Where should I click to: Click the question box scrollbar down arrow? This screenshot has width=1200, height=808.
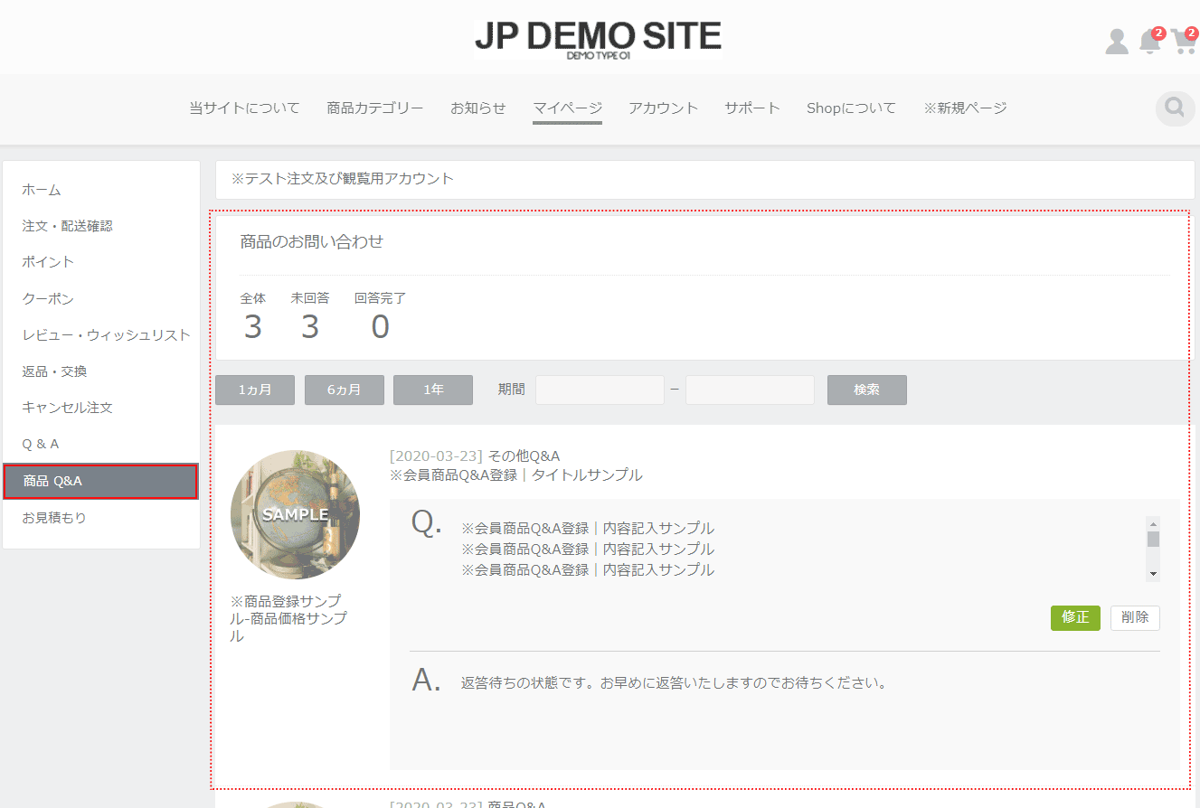(x=1153, y=574)
